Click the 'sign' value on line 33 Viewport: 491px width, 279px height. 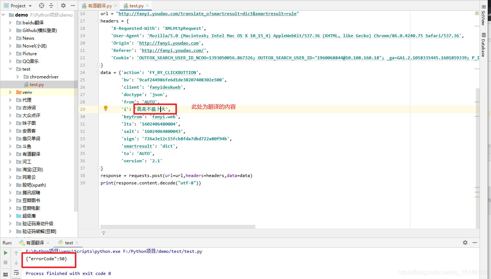coord(185,139)
